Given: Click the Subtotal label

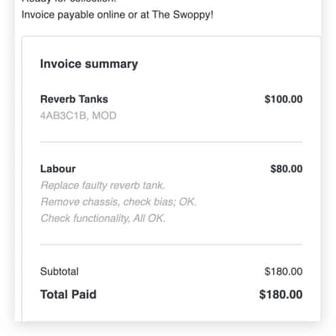Looking at the screenshot, I should coord(60,271).
